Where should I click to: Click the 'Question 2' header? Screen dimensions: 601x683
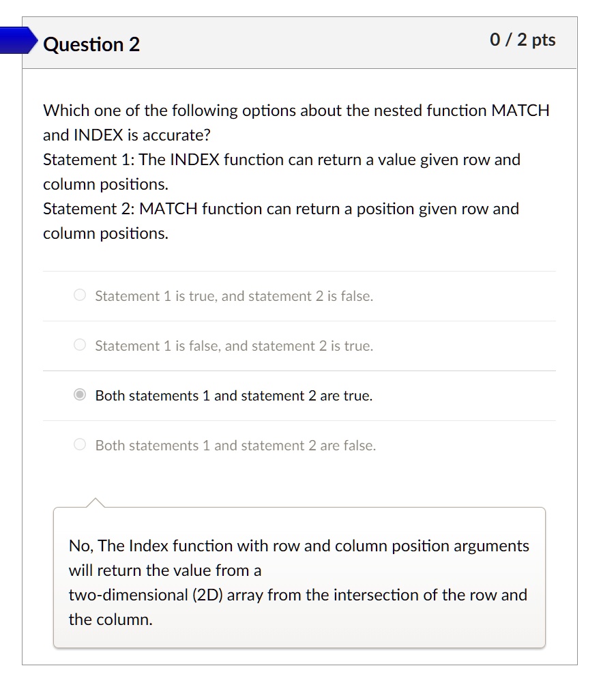[x=91, y=44]
